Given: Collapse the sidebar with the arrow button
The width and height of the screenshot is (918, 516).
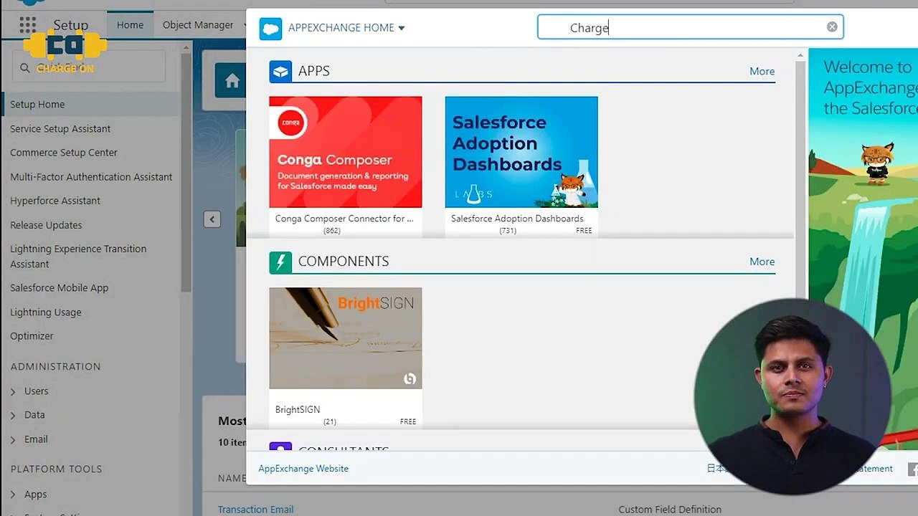Looking at the screenshot, I should tap(212, 219).
